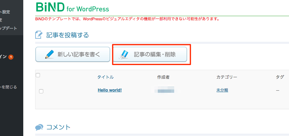Open the new article writing button
The image size is (289, 136).
pos(73,54)
